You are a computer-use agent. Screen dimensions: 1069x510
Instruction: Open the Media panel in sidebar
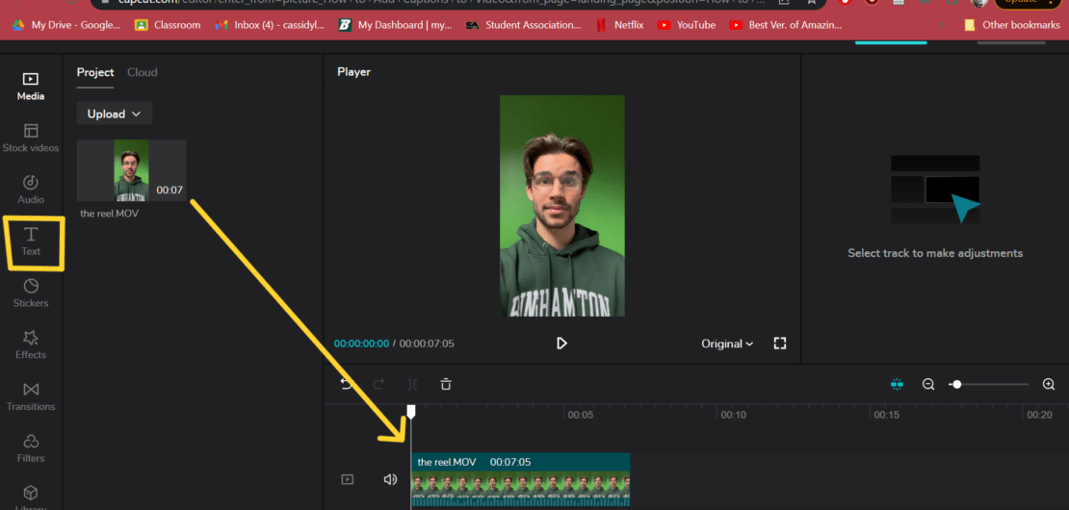point(31,87)
